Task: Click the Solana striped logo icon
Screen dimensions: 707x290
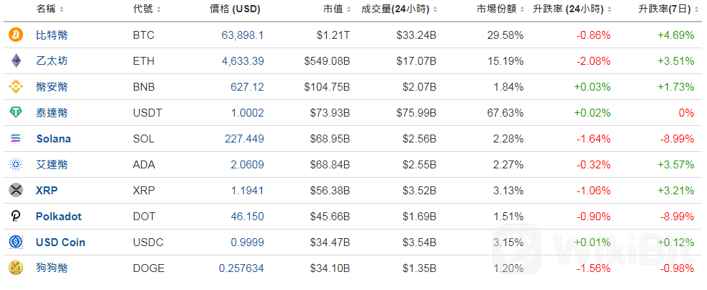Action: point(16,138)
